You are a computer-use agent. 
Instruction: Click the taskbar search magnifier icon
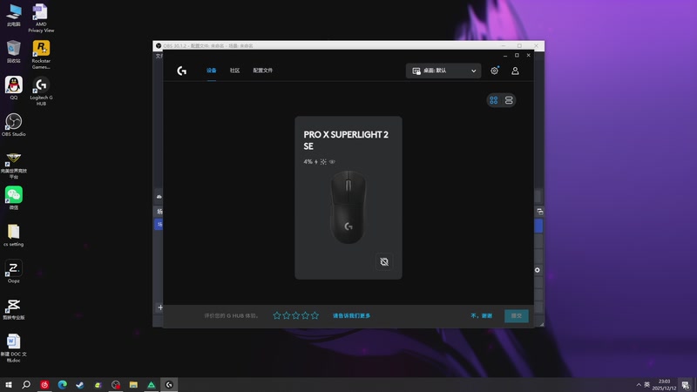point(26,384)
